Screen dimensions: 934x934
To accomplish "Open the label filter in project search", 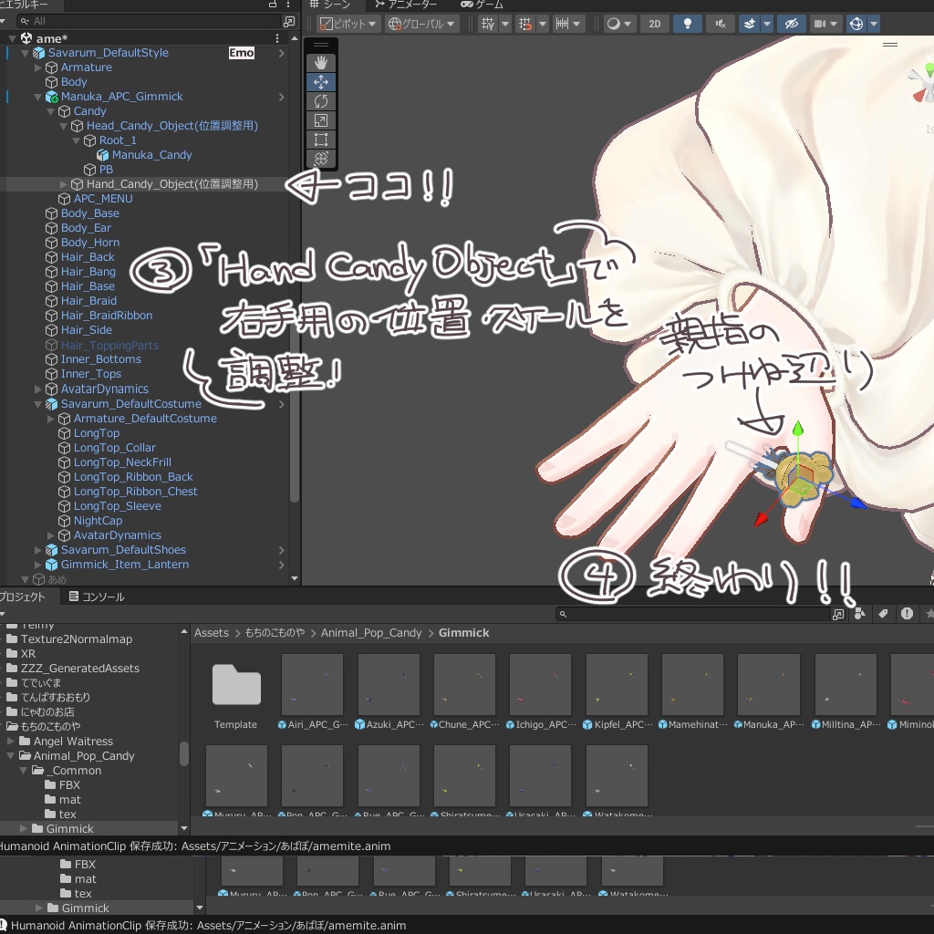I will pyautogui.click(x=882, y=614).
